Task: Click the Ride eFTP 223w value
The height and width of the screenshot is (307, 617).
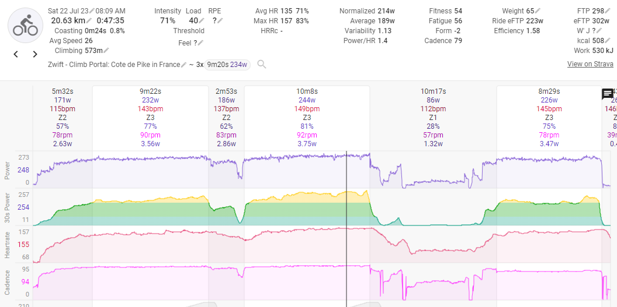Action: (535, 21)
